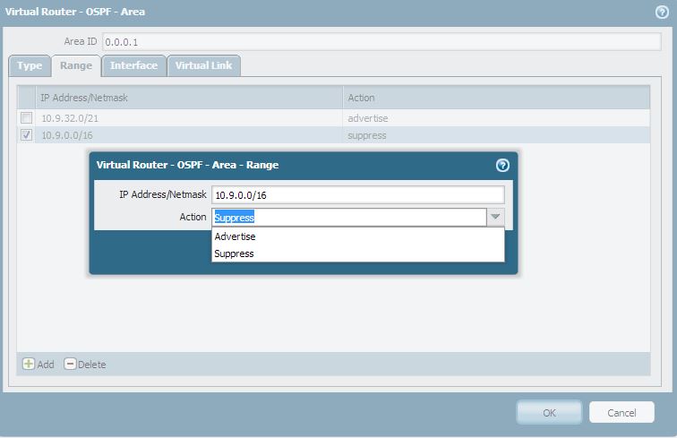Click the minus Delete icon
Image resolution: width=677 pixels, height=438 pixels.
point(70,364)
